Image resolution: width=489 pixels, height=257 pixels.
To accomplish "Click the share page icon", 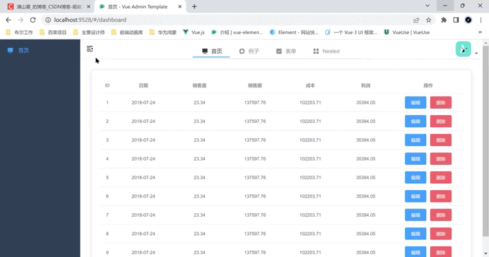I will pos(416,20).
